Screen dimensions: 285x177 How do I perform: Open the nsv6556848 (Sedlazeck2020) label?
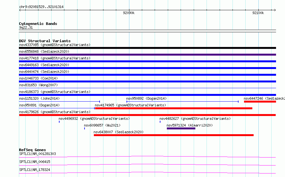tap(44, 51)
